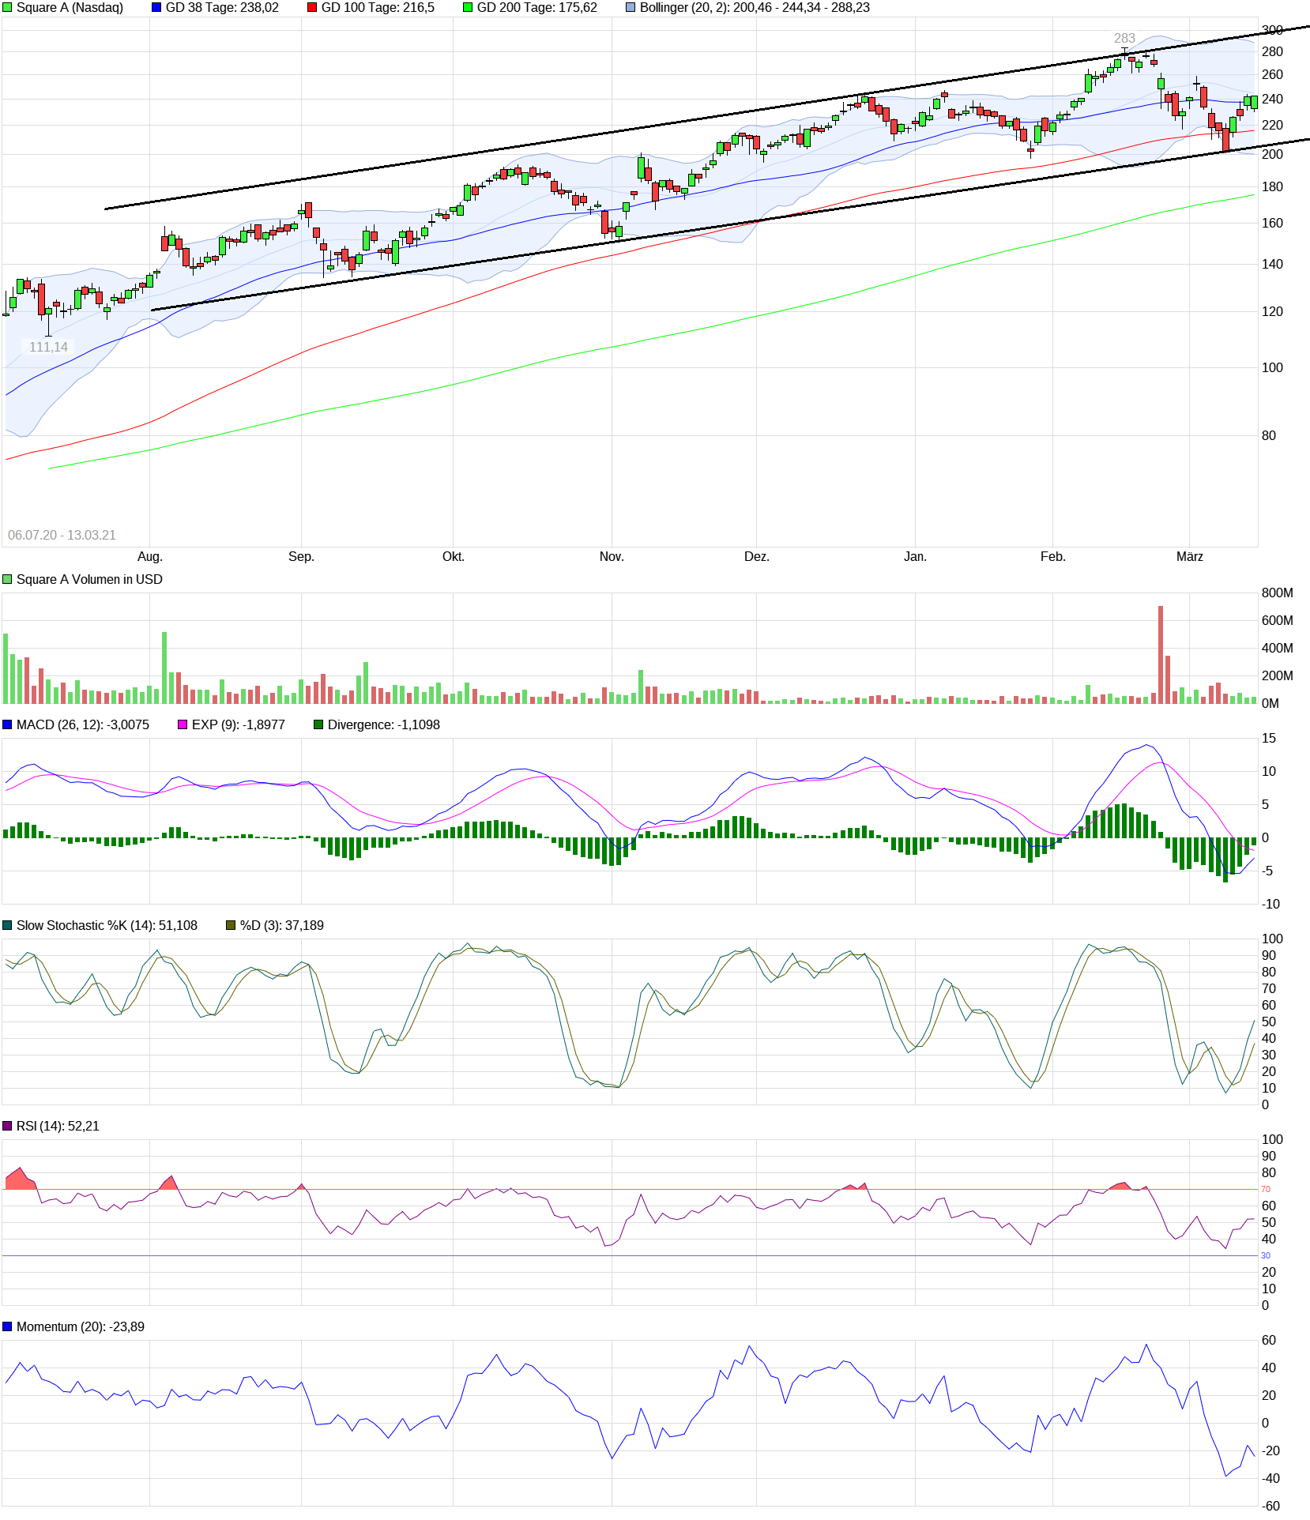This screenshot has width=1310, height=1520.
Task: Click the red GD 100 Tage legend swatch
Action: 312,8
